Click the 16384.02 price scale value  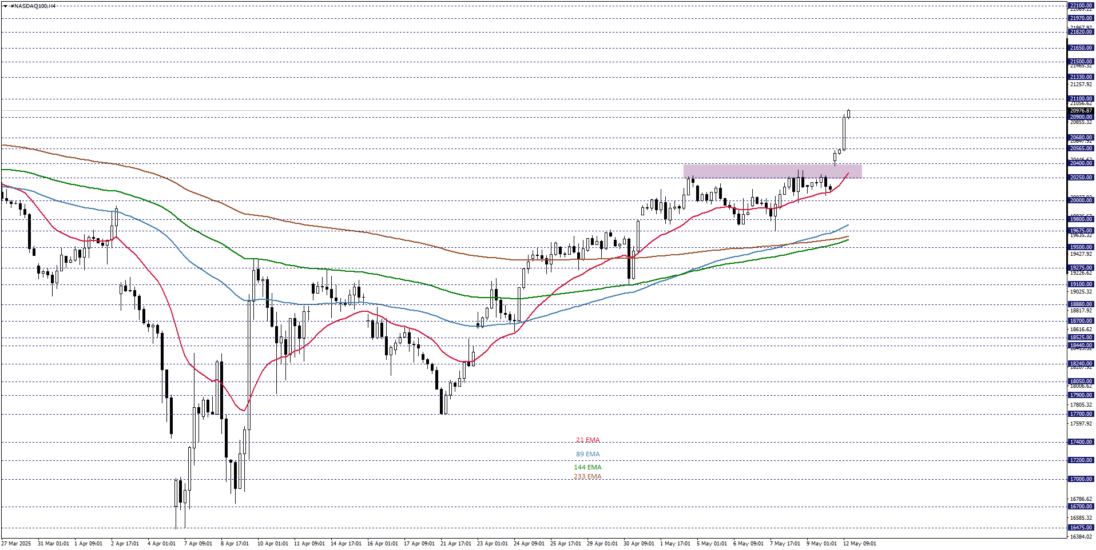pyautogui.click(x=1081, y=537)
